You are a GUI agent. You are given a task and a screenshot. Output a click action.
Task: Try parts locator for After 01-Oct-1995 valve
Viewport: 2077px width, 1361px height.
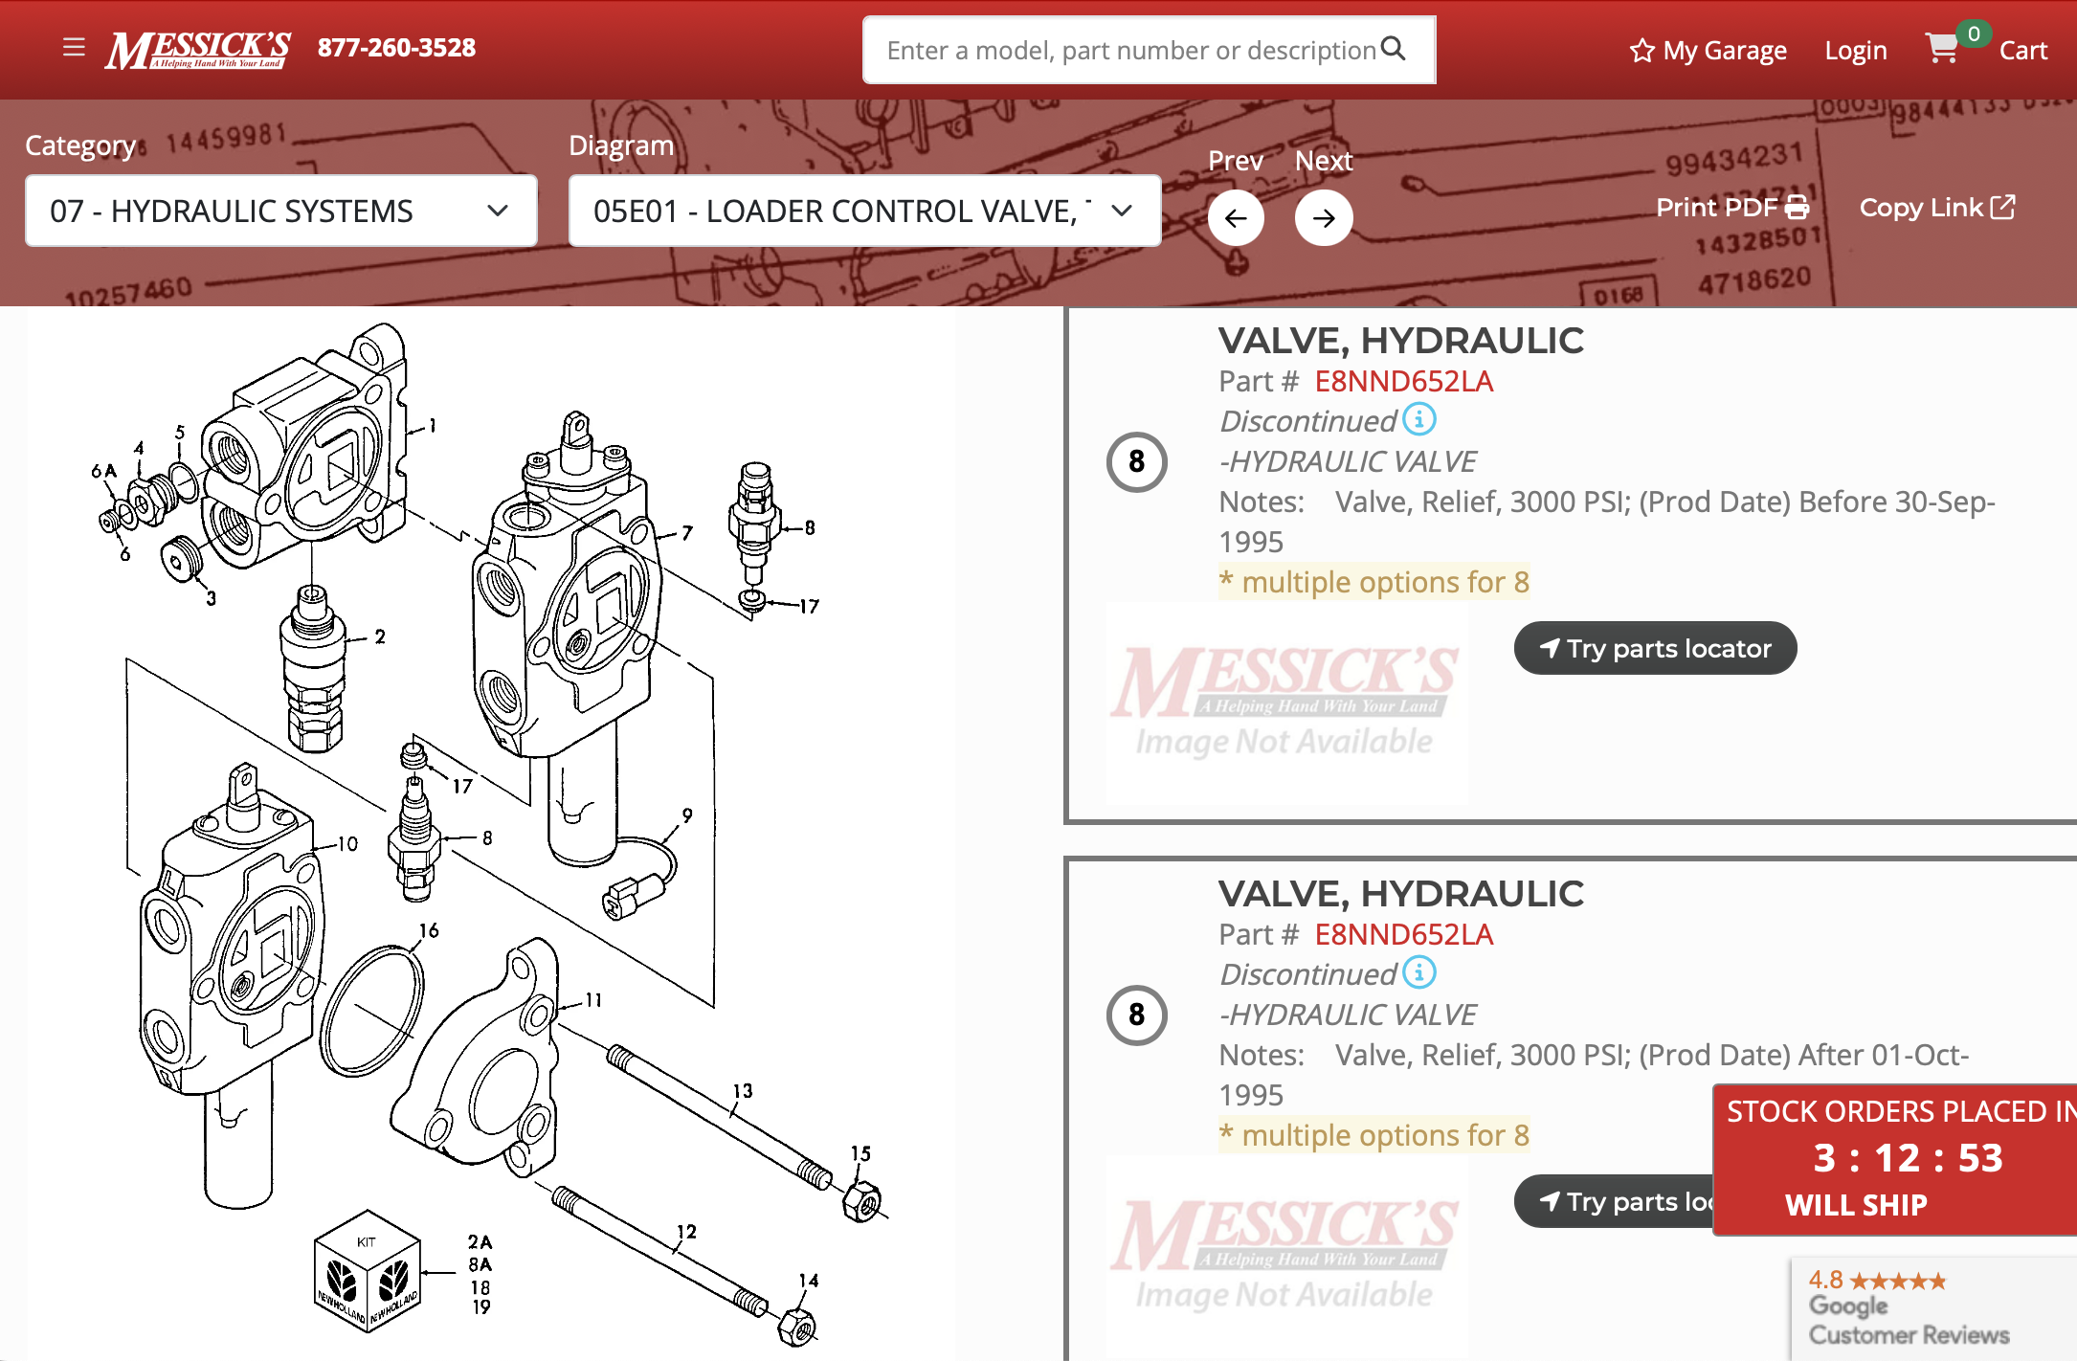pyautogui.click(x=1614, y=1201)
